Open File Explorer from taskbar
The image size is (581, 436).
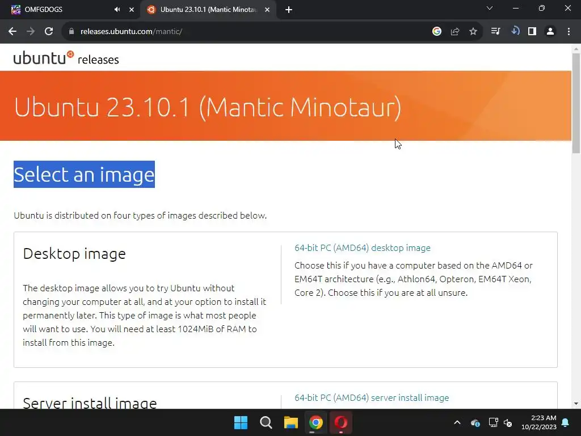[291, 422]
